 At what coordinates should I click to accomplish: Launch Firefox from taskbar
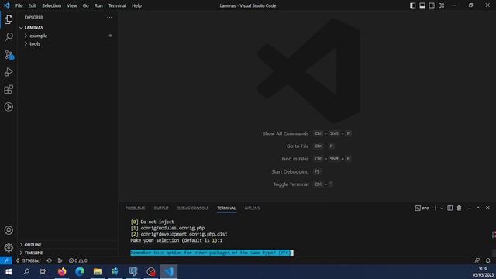[62, 271]
